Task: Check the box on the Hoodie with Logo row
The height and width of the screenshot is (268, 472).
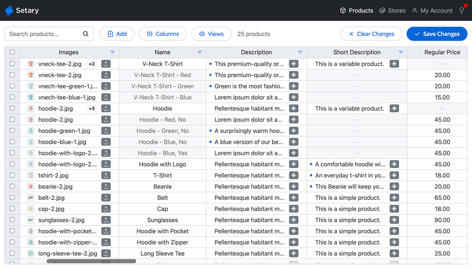Action: (12, 164)
